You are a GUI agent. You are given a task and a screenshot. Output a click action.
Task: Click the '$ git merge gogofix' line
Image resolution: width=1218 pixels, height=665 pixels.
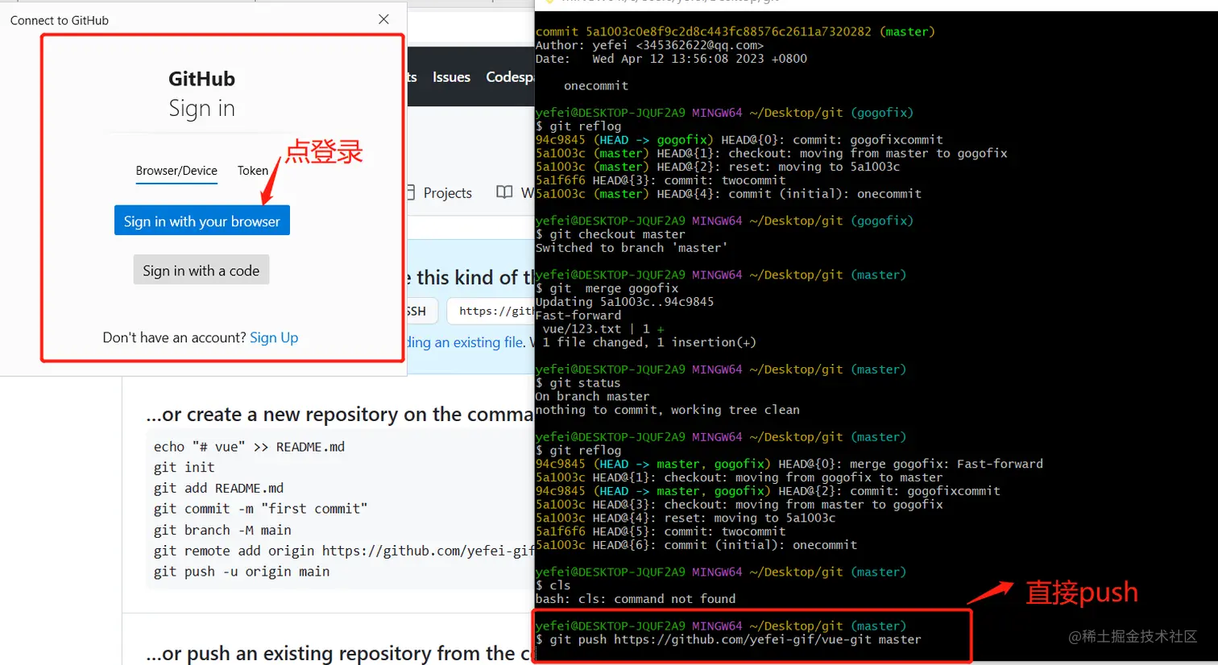click(x=607, y=288)
